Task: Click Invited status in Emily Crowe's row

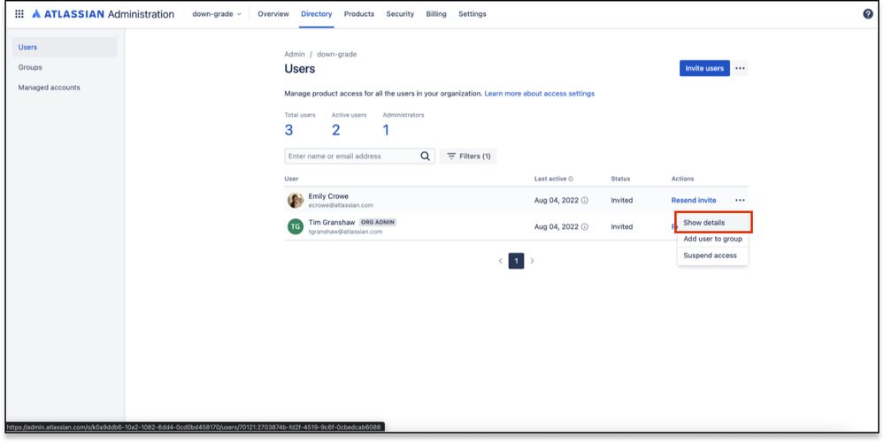Action: coord(622,200)
